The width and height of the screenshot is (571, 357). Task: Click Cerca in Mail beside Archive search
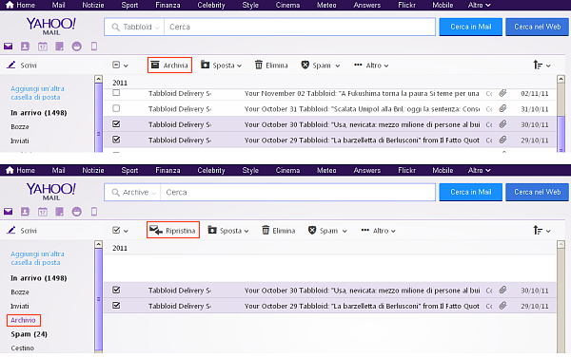coord(470,192)
